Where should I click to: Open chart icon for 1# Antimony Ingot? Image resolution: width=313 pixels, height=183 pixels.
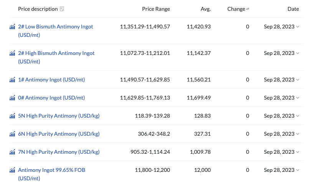tap(12, 80)
